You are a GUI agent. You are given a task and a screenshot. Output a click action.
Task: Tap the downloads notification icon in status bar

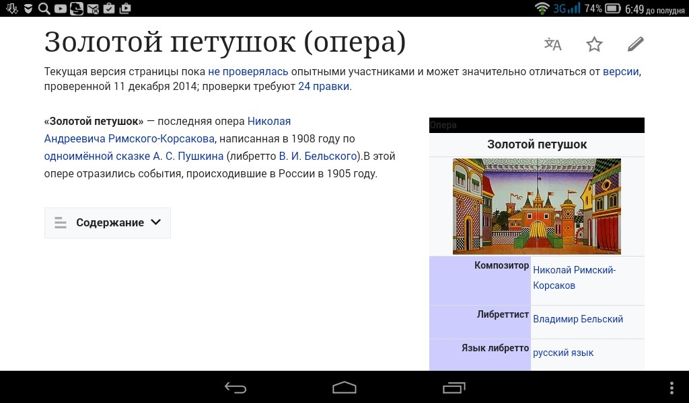click(12, 8)
